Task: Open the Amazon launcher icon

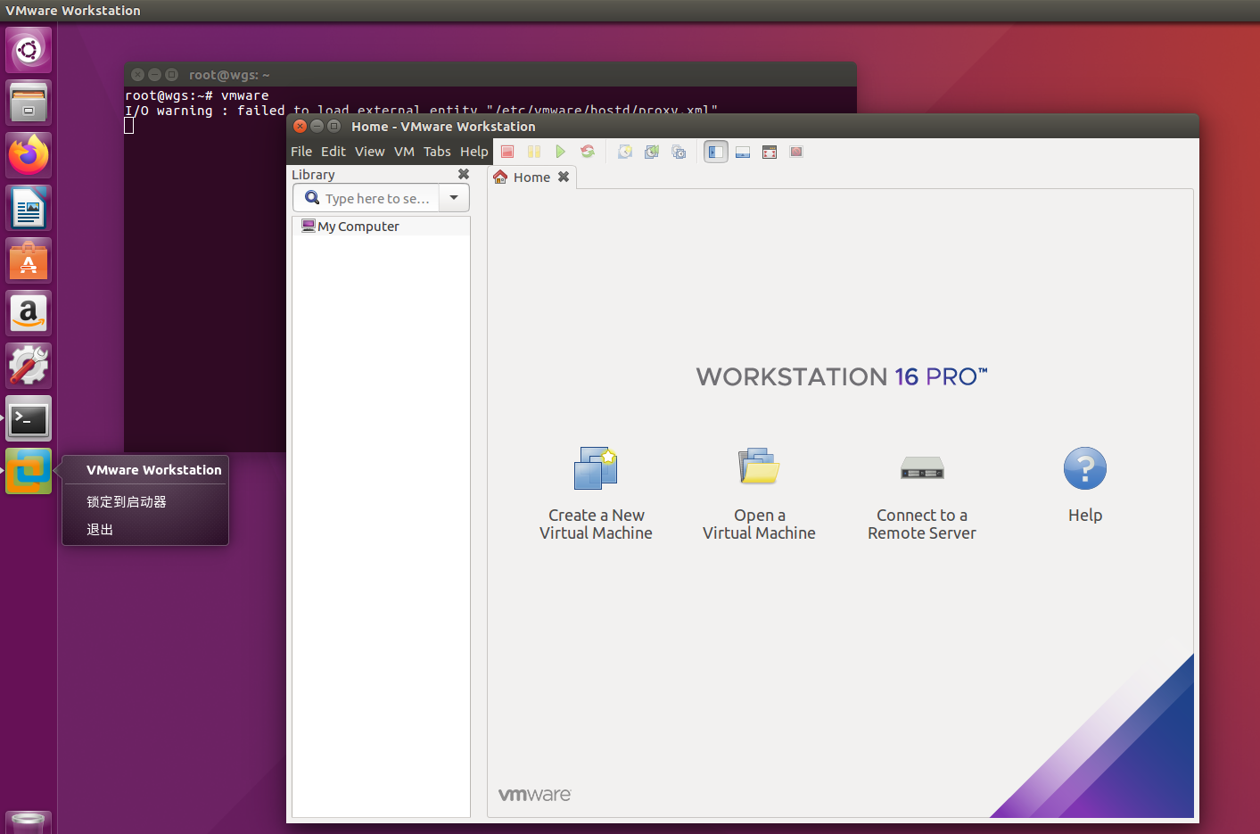Action: [x=29, y=313]
